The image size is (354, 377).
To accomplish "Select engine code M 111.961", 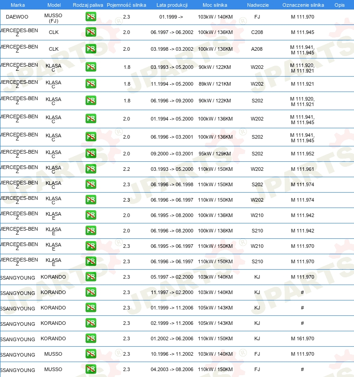I will pos(302,169).
